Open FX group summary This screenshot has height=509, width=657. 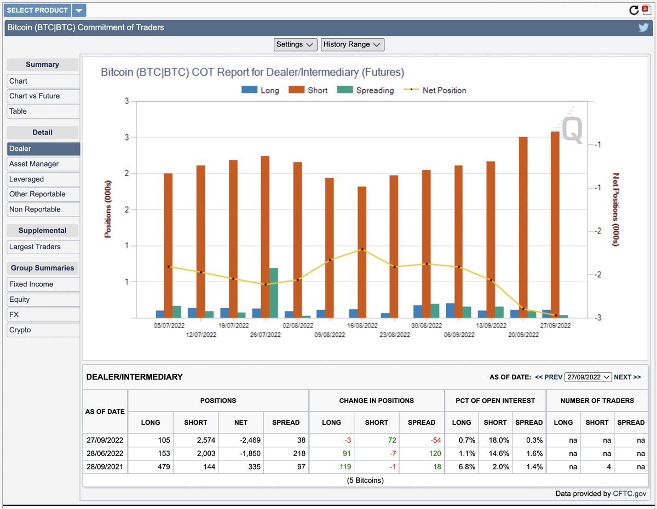pyautogui.click(x=43, y=314)
